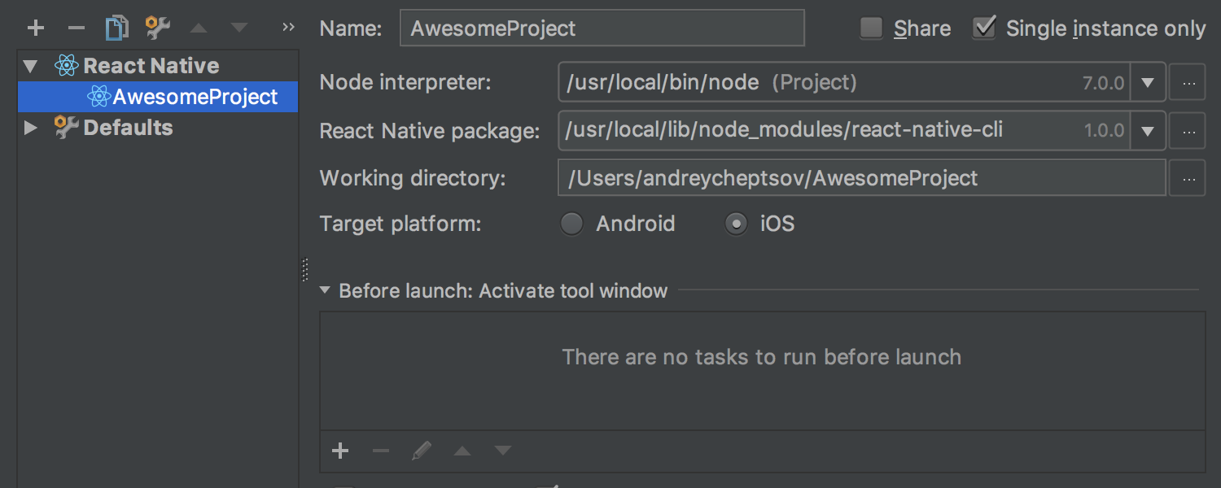Select AwesomeProject configuration in tree
Image resolution: width=1221 pixels, height=488 pixels.
pyautogui.click(x=158, y=97)
